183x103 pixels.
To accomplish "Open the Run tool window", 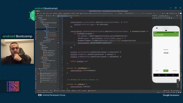I will 79,91.
